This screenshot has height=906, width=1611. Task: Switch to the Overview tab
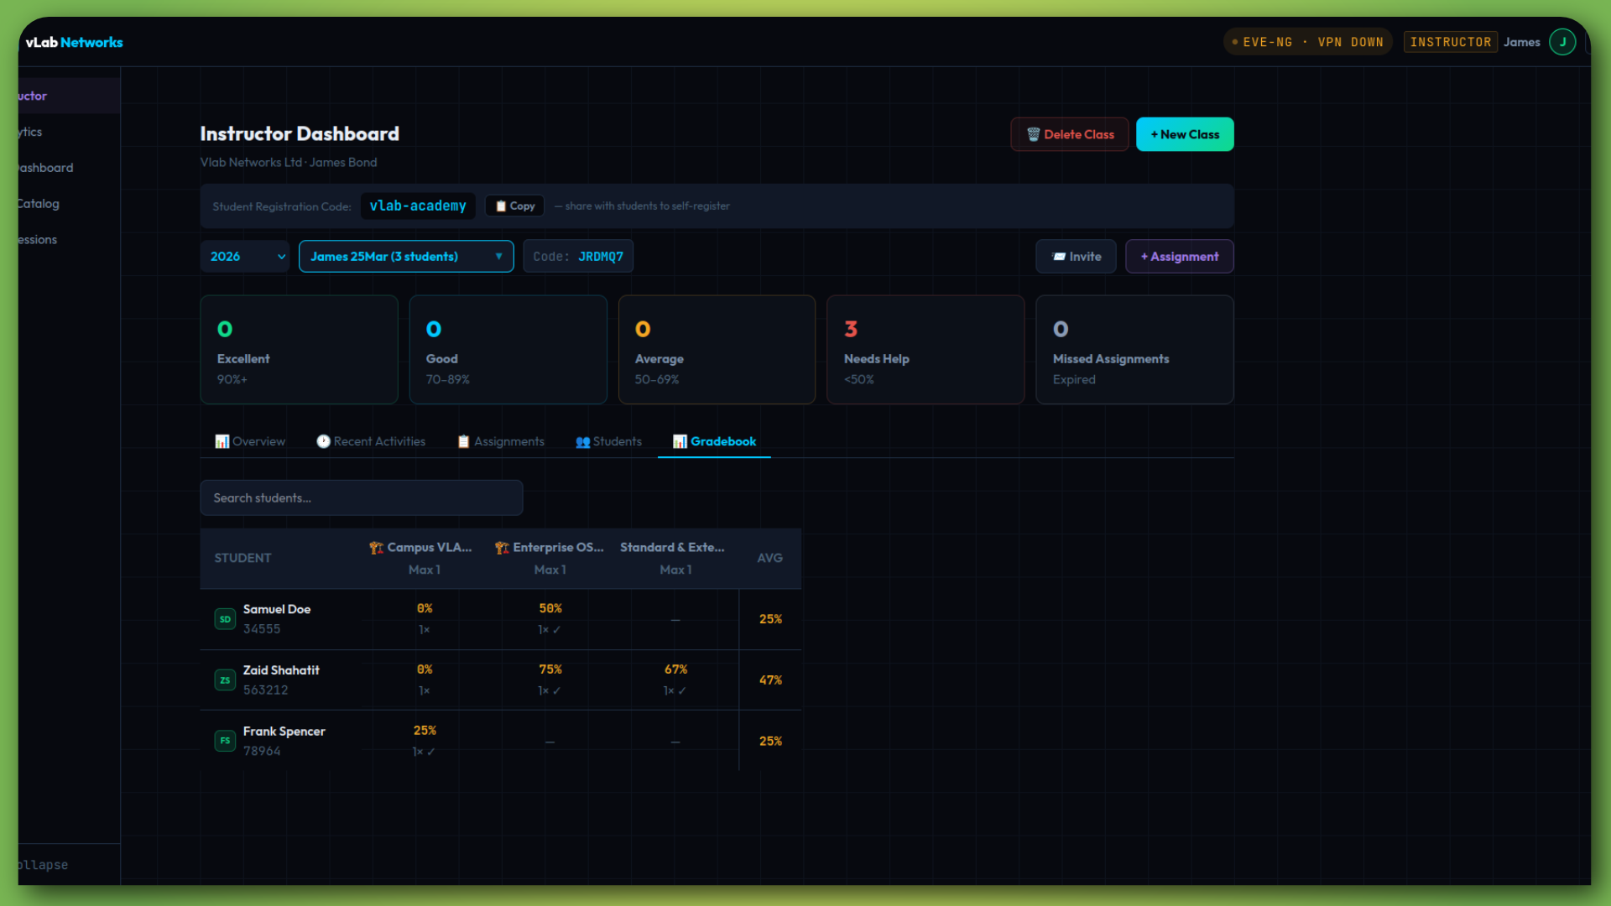pyautogui.click(x=250, y=441)
